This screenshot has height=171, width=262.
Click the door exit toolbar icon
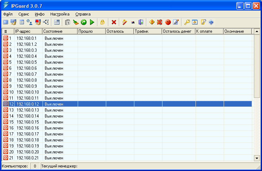pos(141,22)
